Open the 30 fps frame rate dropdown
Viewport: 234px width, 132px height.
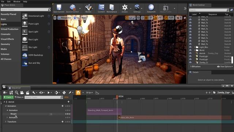89,93
